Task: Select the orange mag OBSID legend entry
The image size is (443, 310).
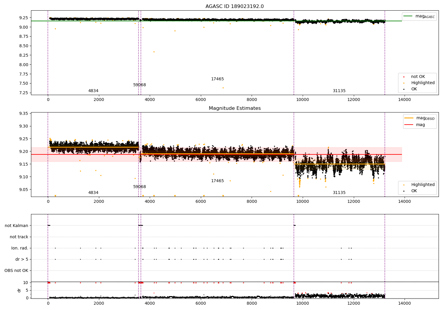Action: (x=419, y=118)
